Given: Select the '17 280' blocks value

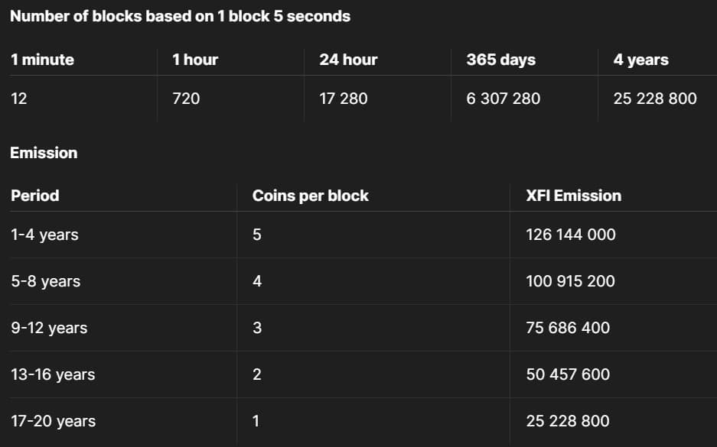Looking at the screenshot, I should tap(343, 99).
